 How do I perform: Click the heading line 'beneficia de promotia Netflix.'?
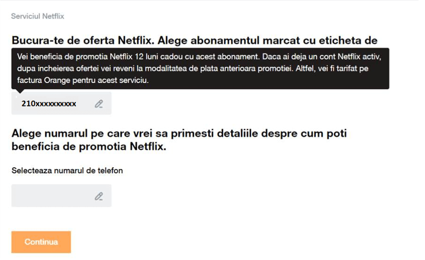(x=89, y=147)
